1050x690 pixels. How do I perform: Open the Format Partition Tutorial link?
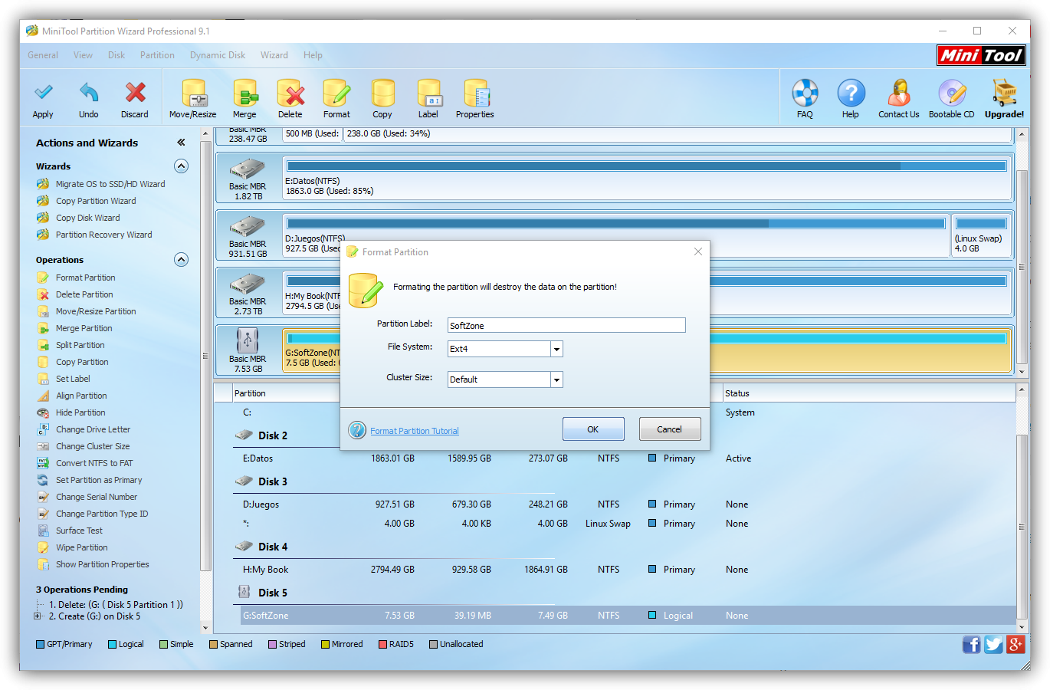click(415, 431)
